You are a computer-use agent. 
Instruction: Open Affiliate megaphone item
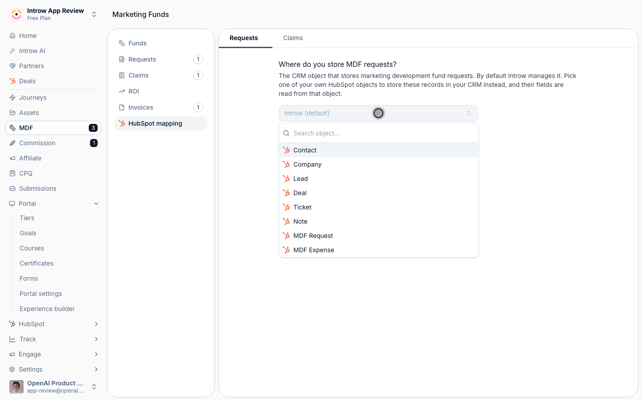point(53,158)
